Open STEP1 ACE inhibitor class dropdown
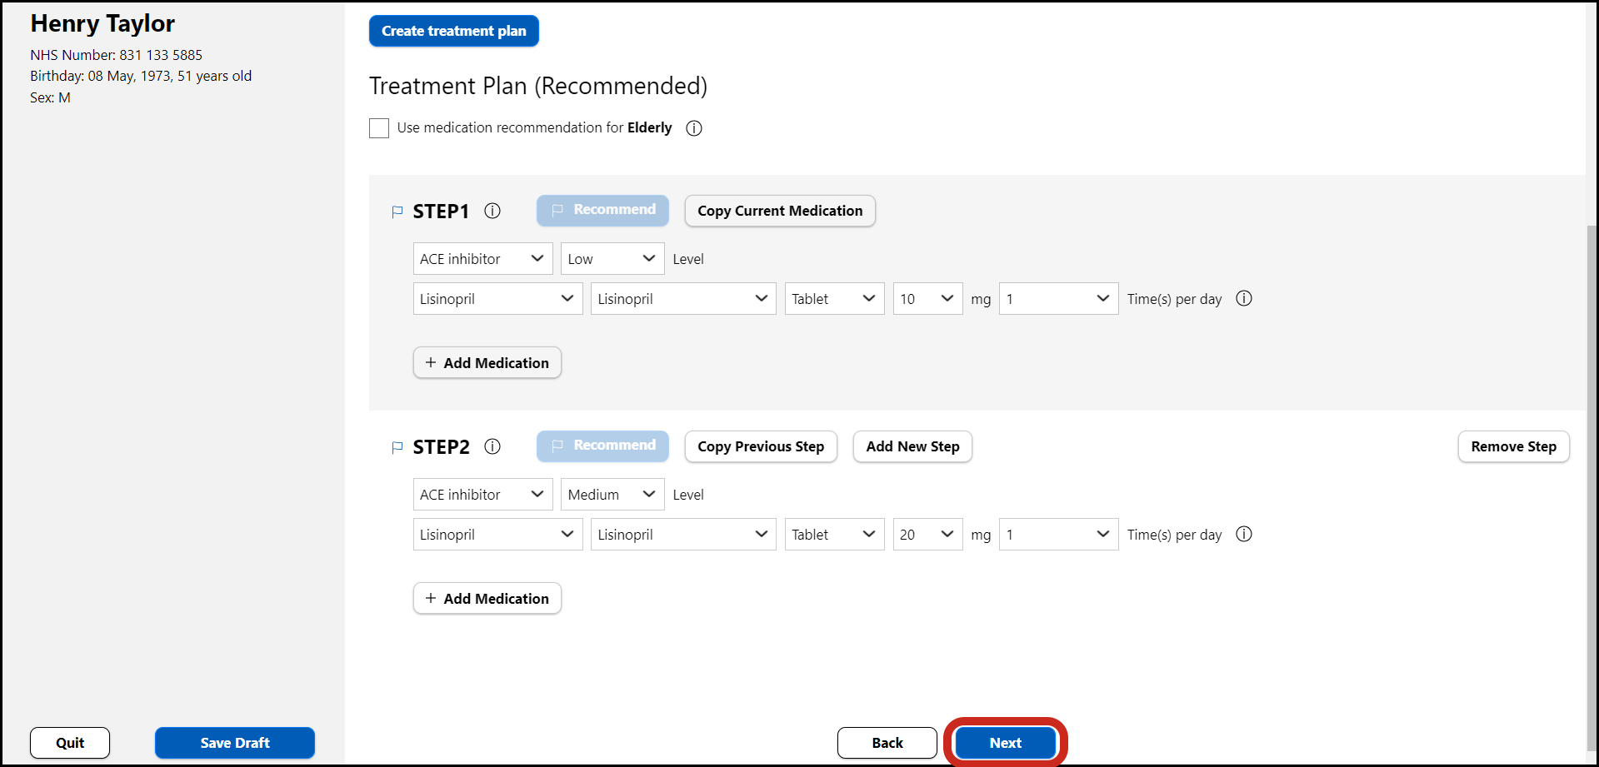Image resolution: width=1599 pixels, height=767 pixels. [482, 259]
